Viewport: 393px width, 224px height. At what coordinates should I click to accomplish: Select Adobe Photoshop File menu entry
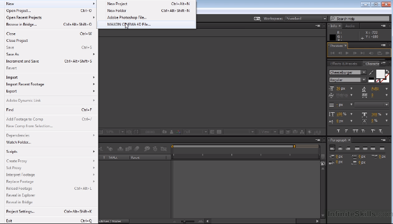[x=146, y=17]
